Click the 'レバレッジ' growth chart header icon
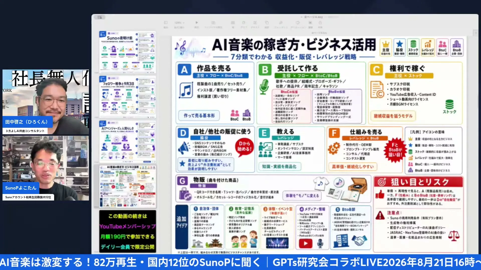 [428, 47]
